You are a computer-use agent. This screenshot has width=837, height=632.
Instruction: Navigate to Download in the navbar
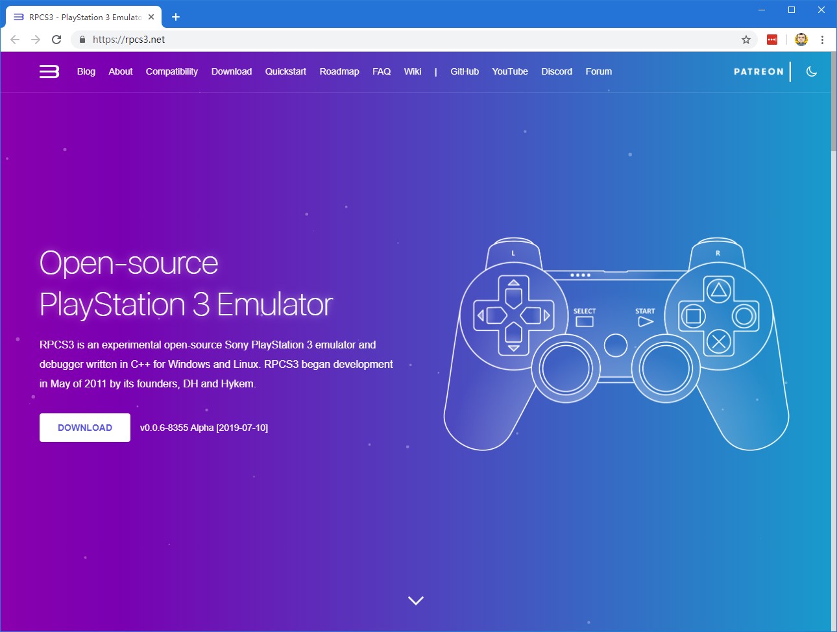coord(232,71)
